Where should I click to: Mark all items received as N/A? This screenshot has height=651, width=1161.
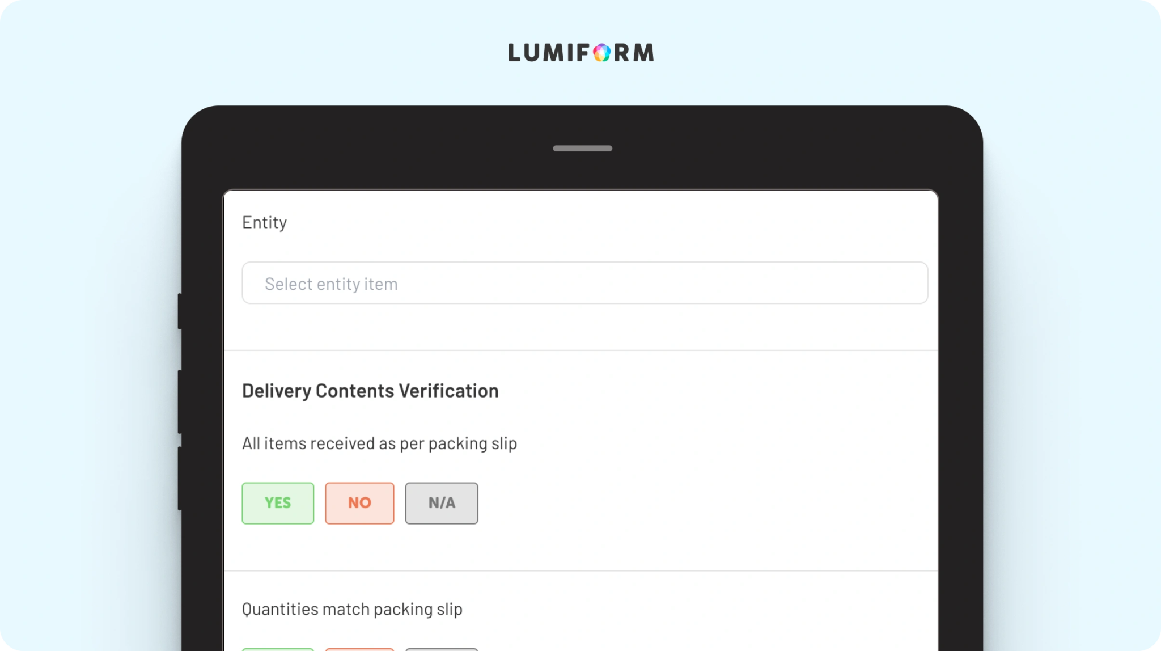(x=442, y=503)
